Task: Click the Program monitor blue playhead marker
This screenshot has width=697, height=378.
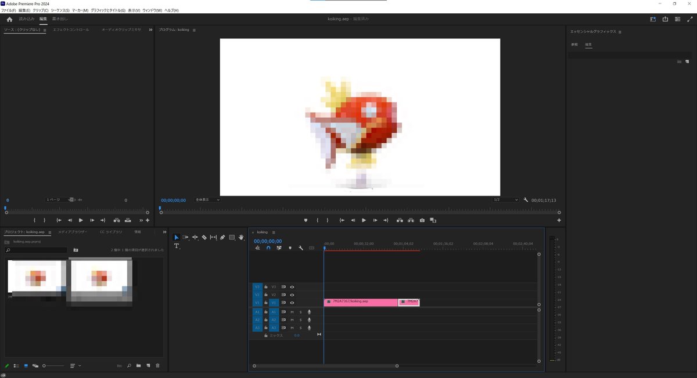Action: 160,208
